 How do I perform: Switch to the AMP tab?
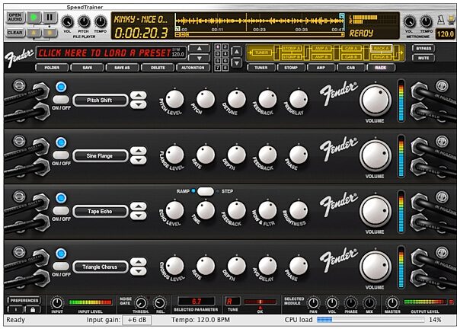(321, 68)
